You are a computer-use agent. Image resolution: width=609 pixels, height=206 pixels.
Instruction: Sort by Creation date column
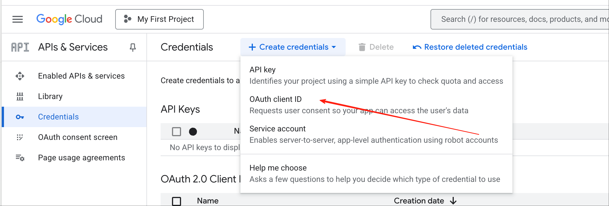[x=419, y=201]
